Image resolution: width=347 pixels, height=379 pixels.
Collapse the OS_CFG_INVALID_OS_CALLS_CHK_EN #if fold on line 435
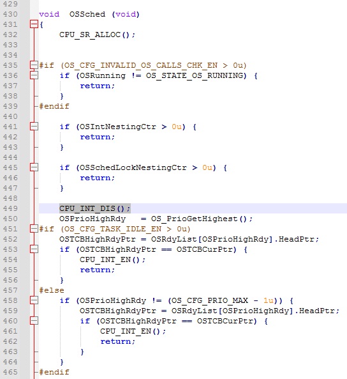point(34,65)
